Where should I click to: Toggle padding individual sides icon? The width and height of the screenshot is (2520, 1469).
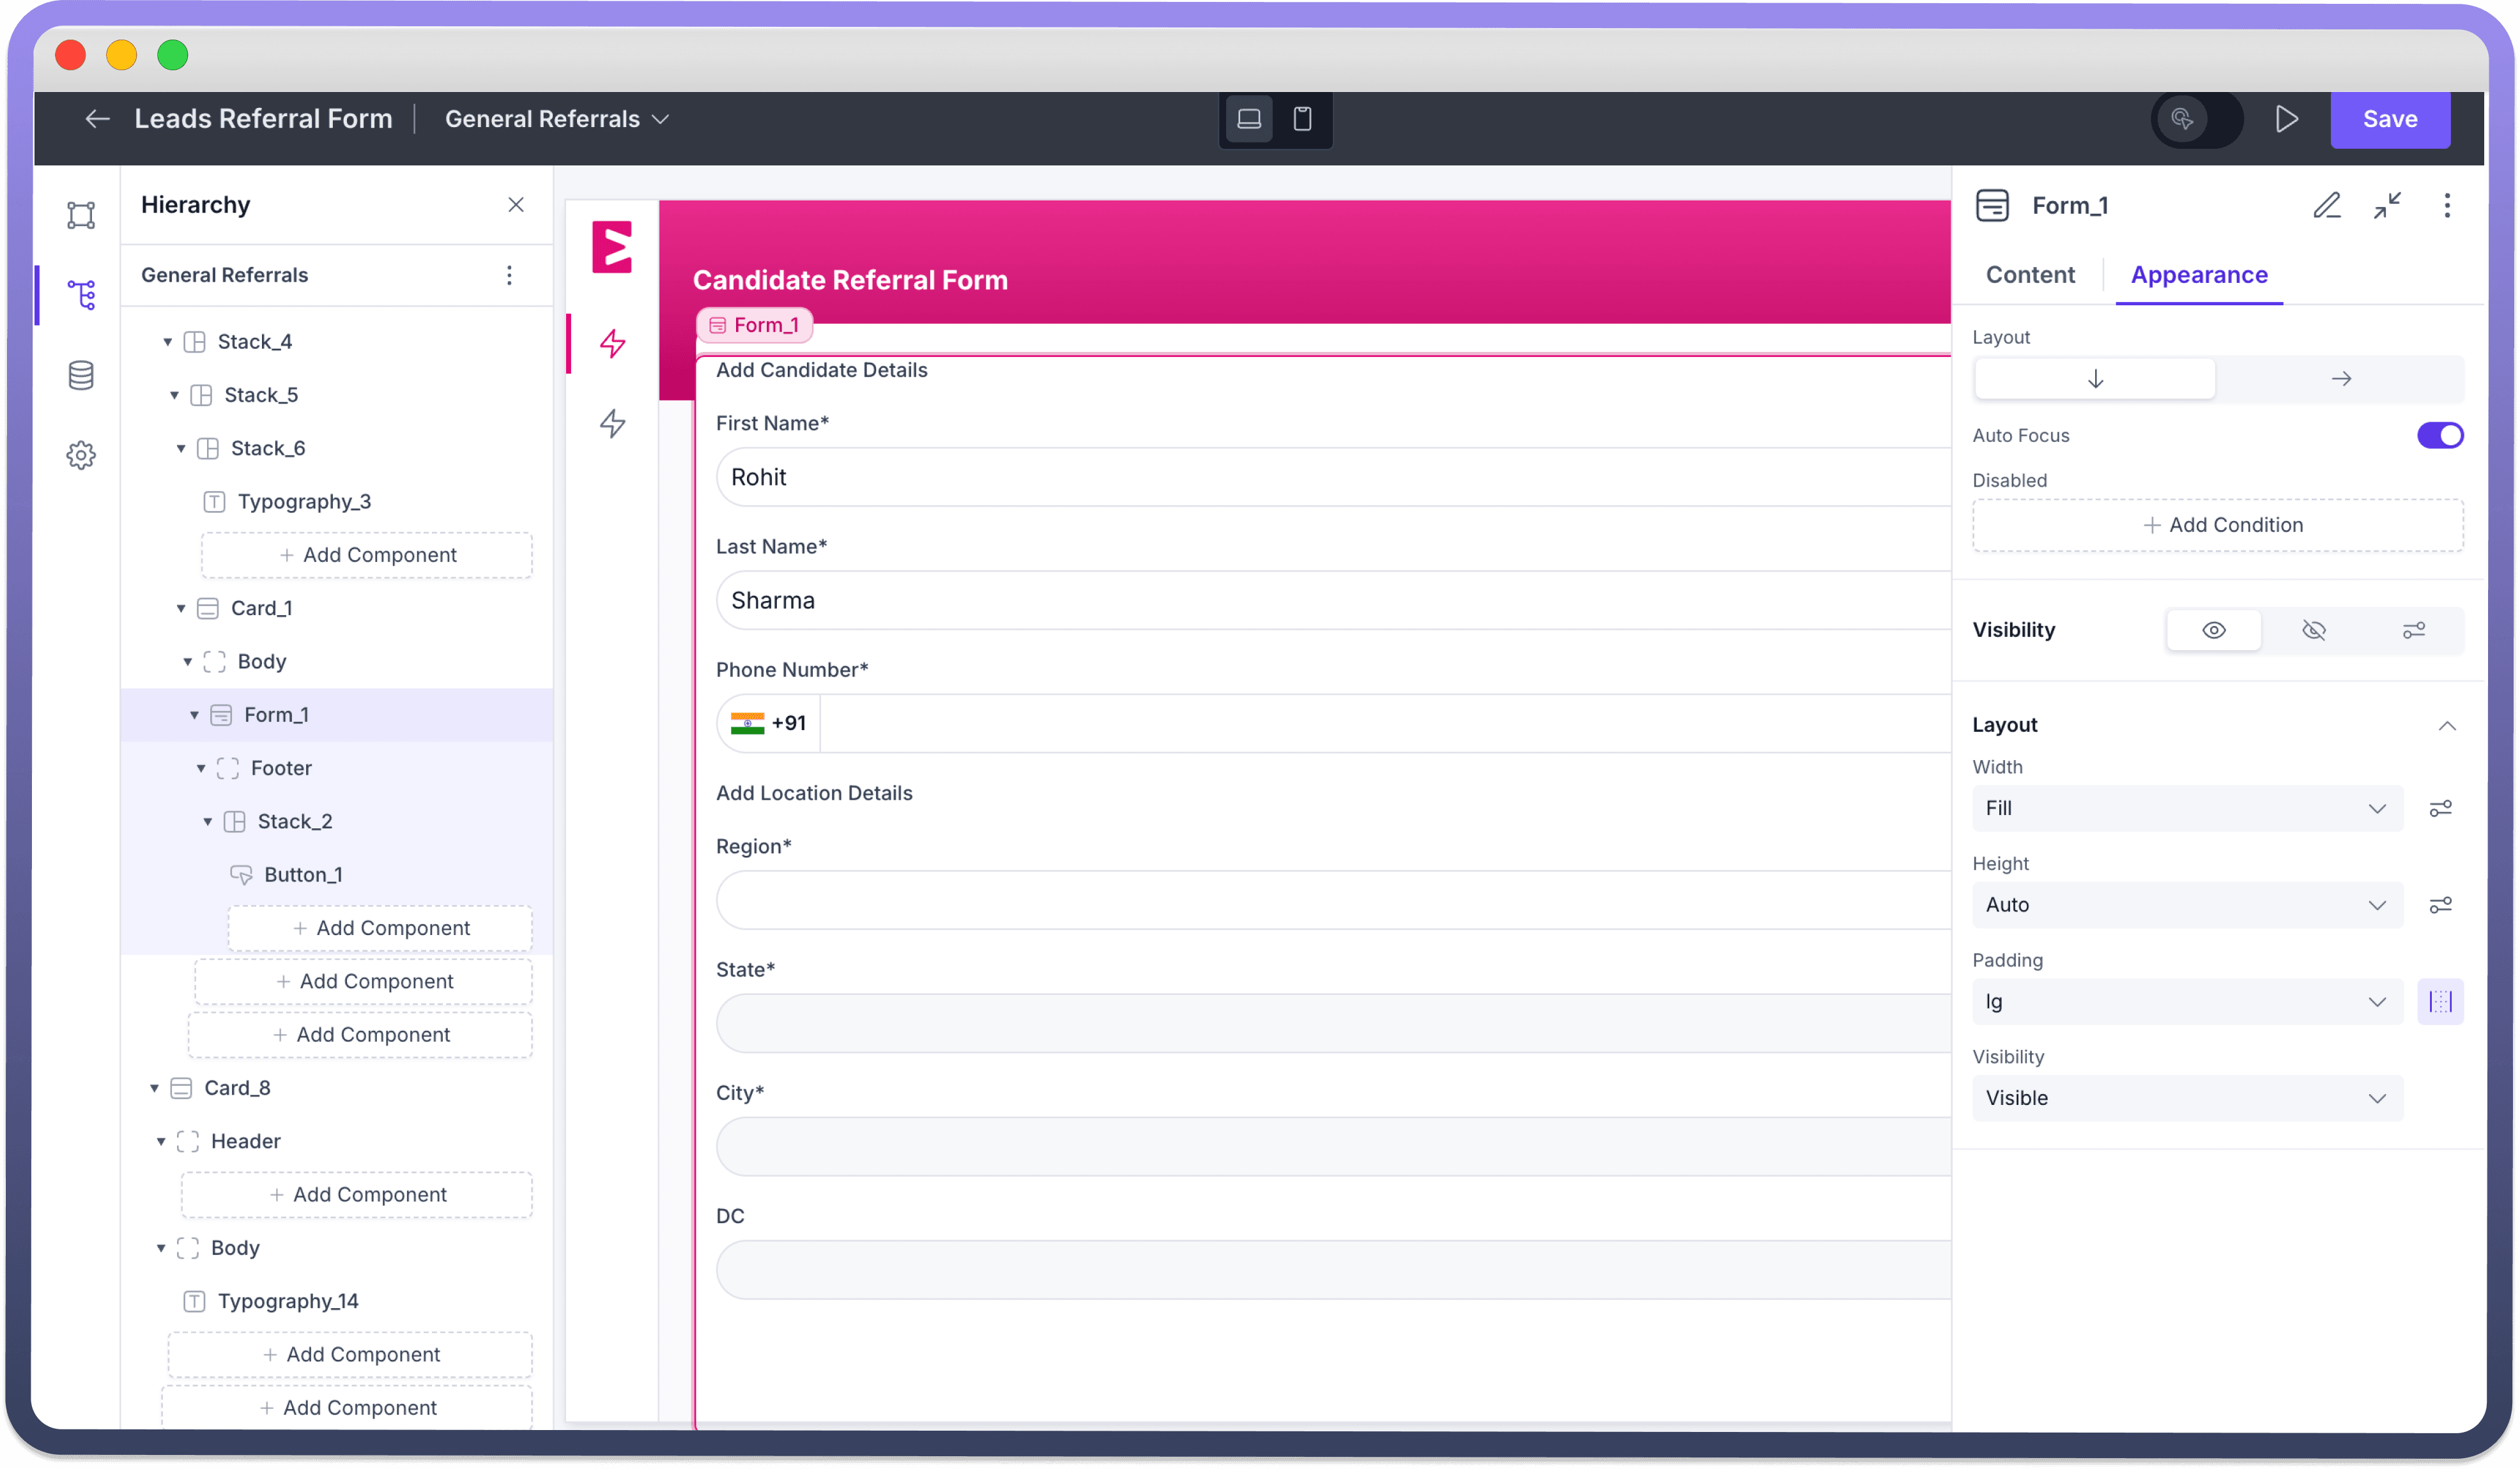pos(2440,1001)
